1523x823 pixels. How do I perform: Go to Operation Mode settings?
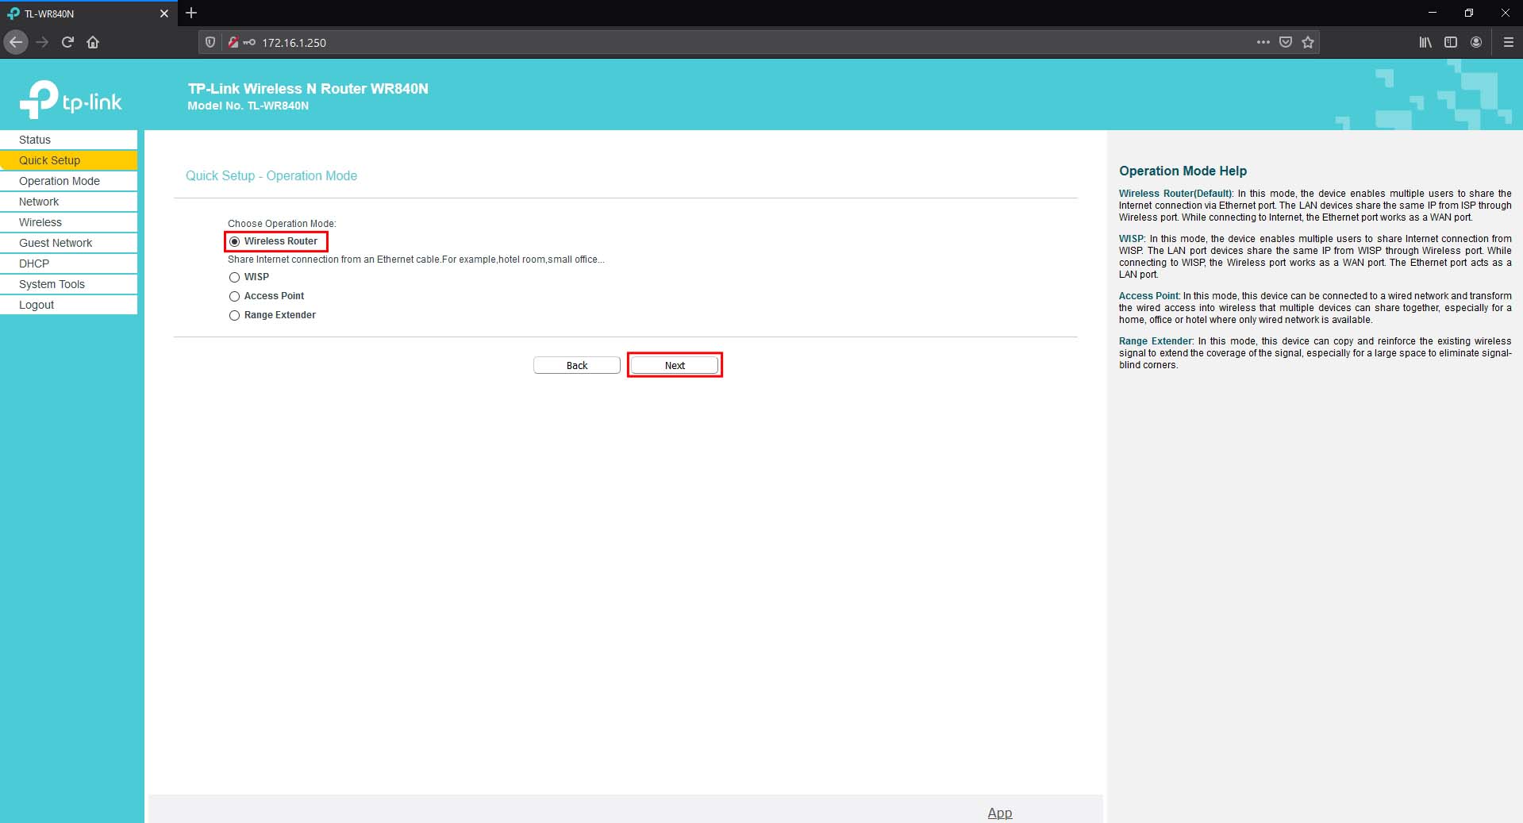coord(68,181)
